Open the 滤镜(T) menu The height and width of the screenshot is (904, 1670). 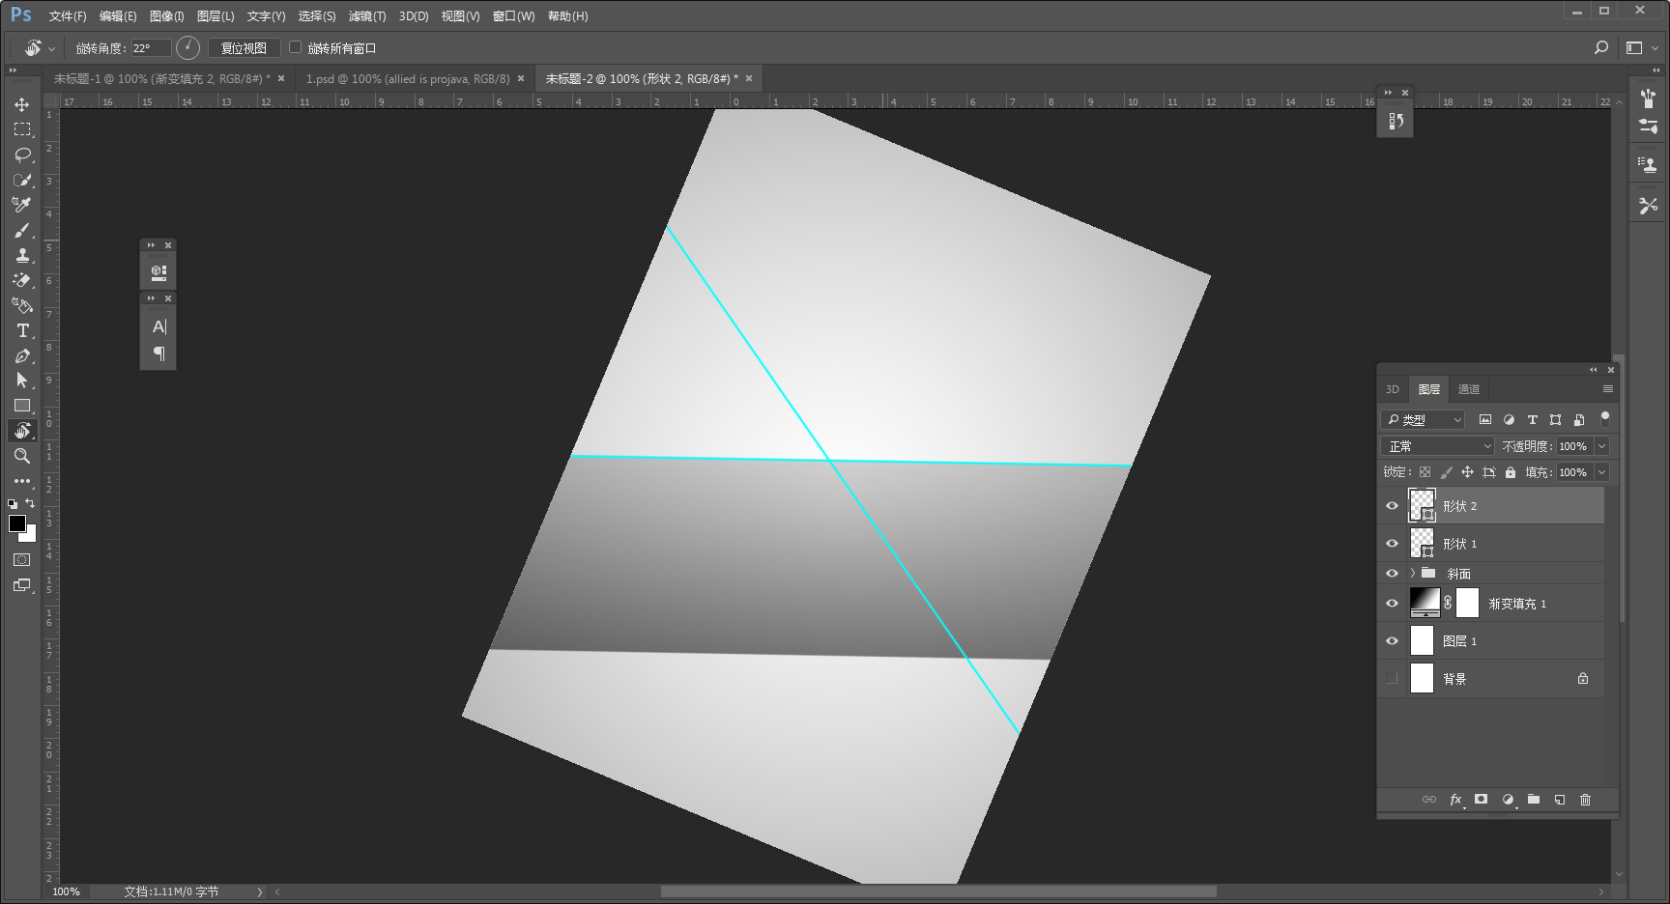tap(367, 16)
